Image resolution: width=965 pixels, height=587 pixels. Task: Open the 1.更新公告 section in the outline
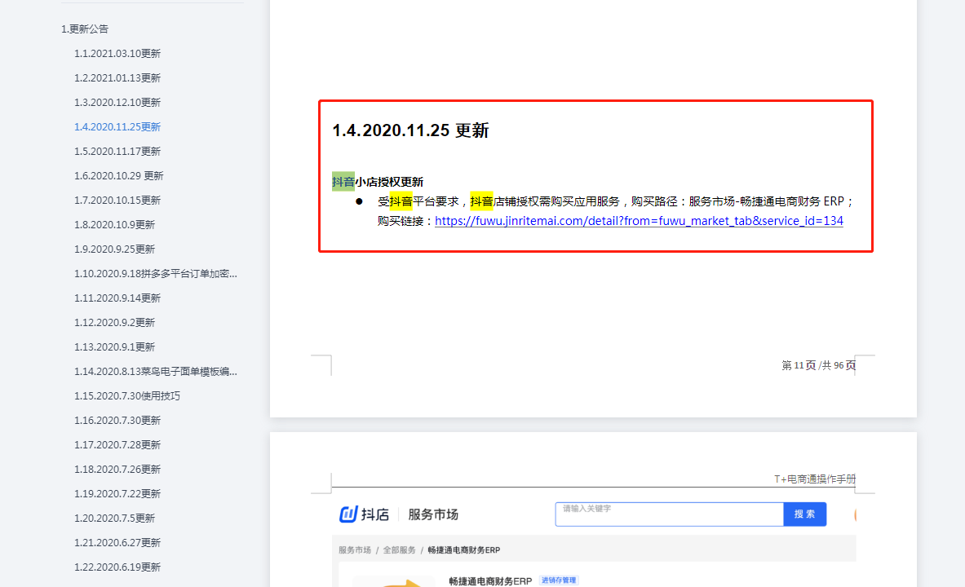click(85, 29)
